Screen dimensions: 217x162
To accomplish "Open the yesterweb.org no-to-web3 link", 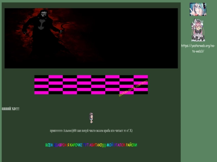I will pyautogui.click(x=198, y=48).
